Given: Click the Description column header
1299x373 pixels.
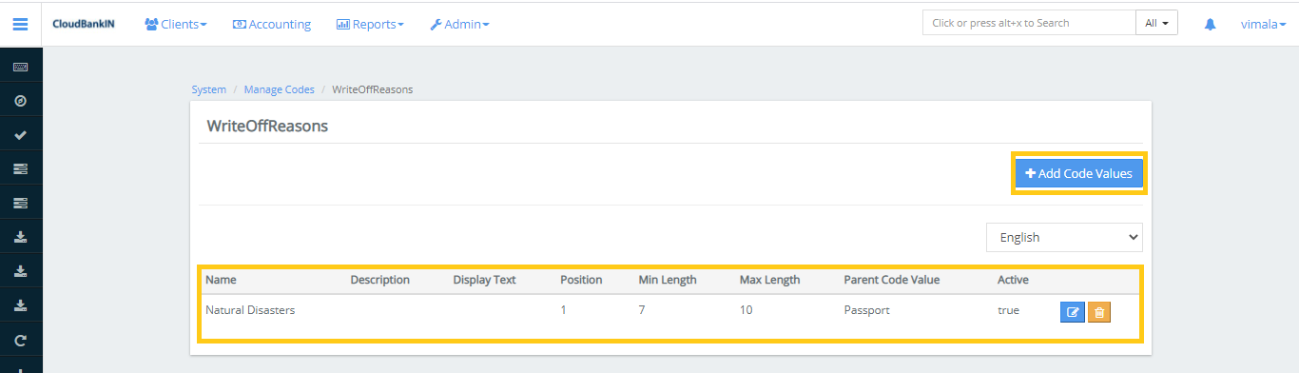Looking at the screenshot, I should (x=379, y=280).
